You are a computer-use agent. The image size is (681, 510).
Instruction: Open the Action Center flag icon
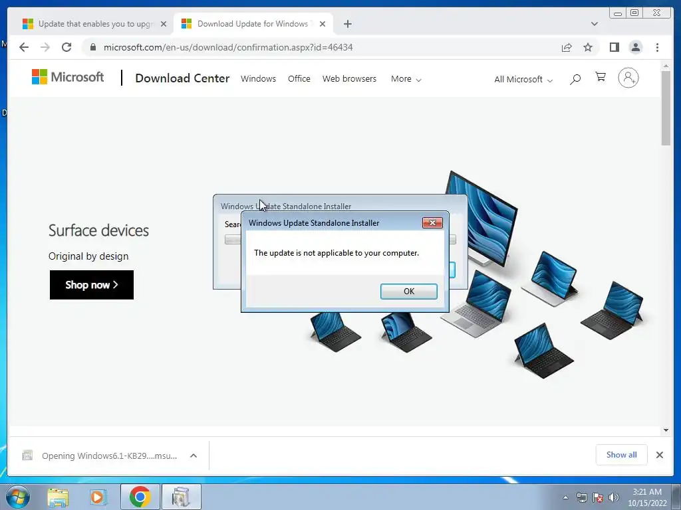point(598,497)
